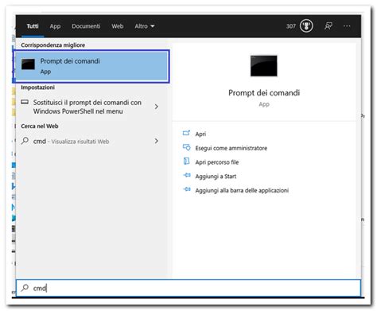Viewport: 377px width, 311px height.
Task: Switch to the Documenti tab
Action: tap(86, 26)
